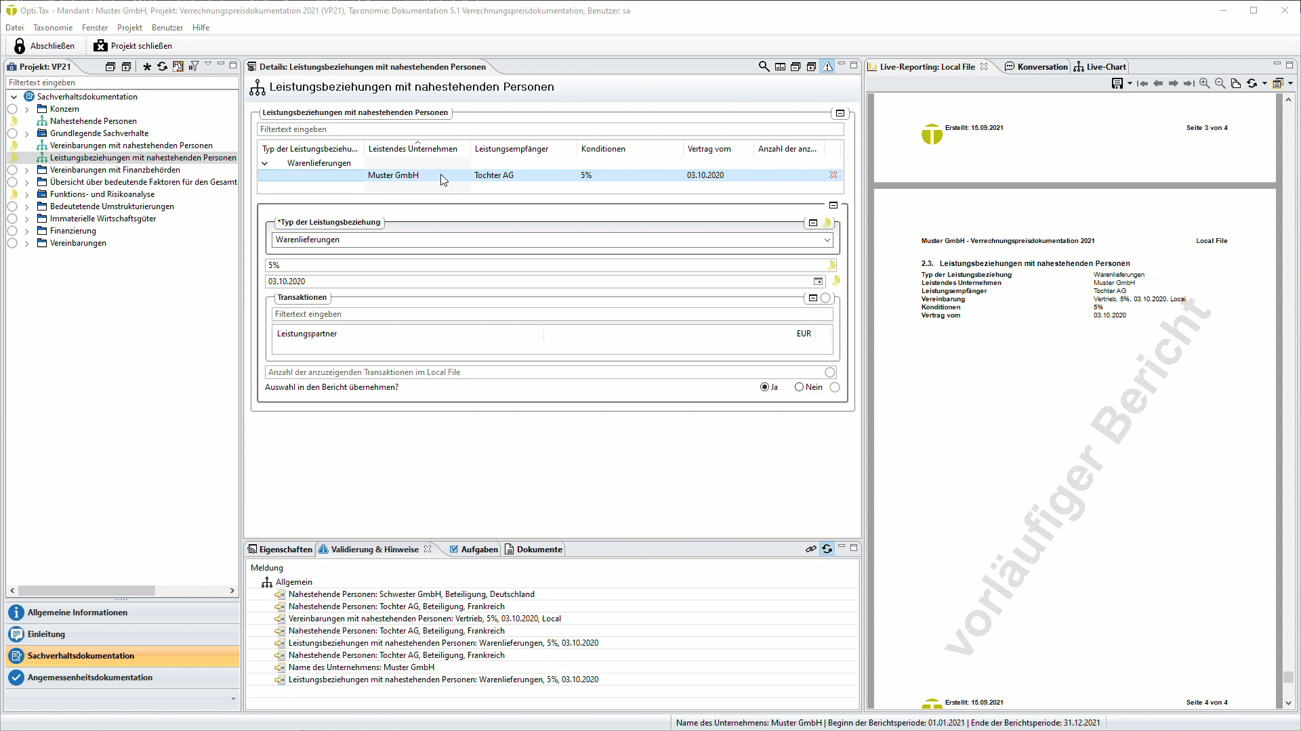Open the calendar picker for 03.10.2020

(x=818, y=282)
